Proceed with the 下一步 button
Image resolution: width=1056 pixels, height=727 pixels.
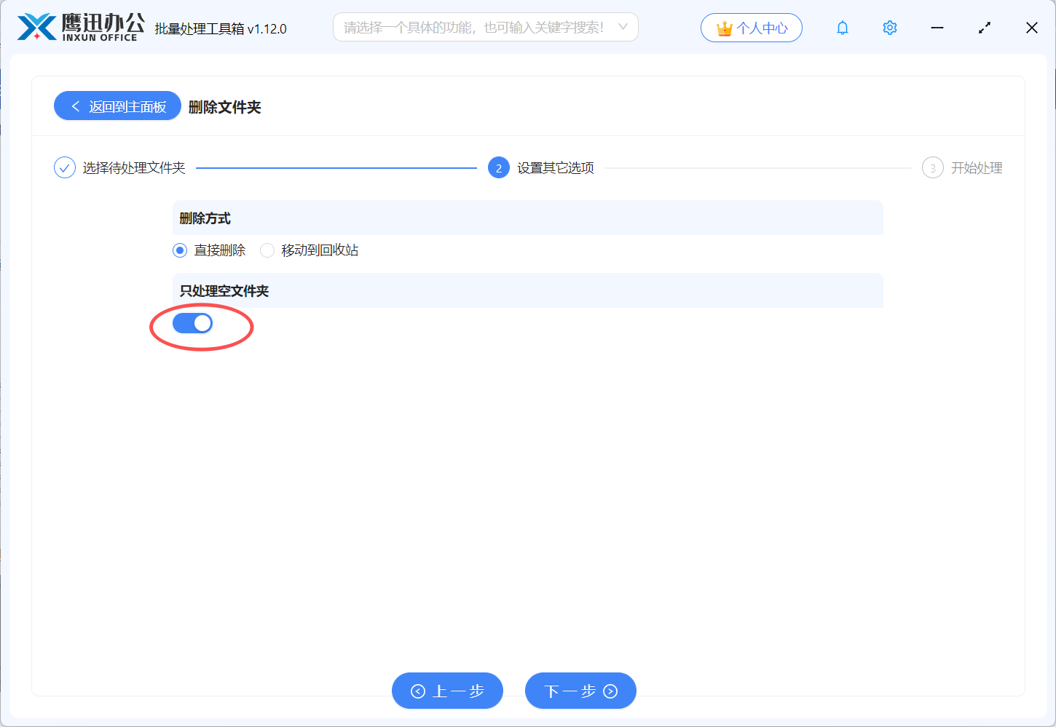click(x=580, y=691)
